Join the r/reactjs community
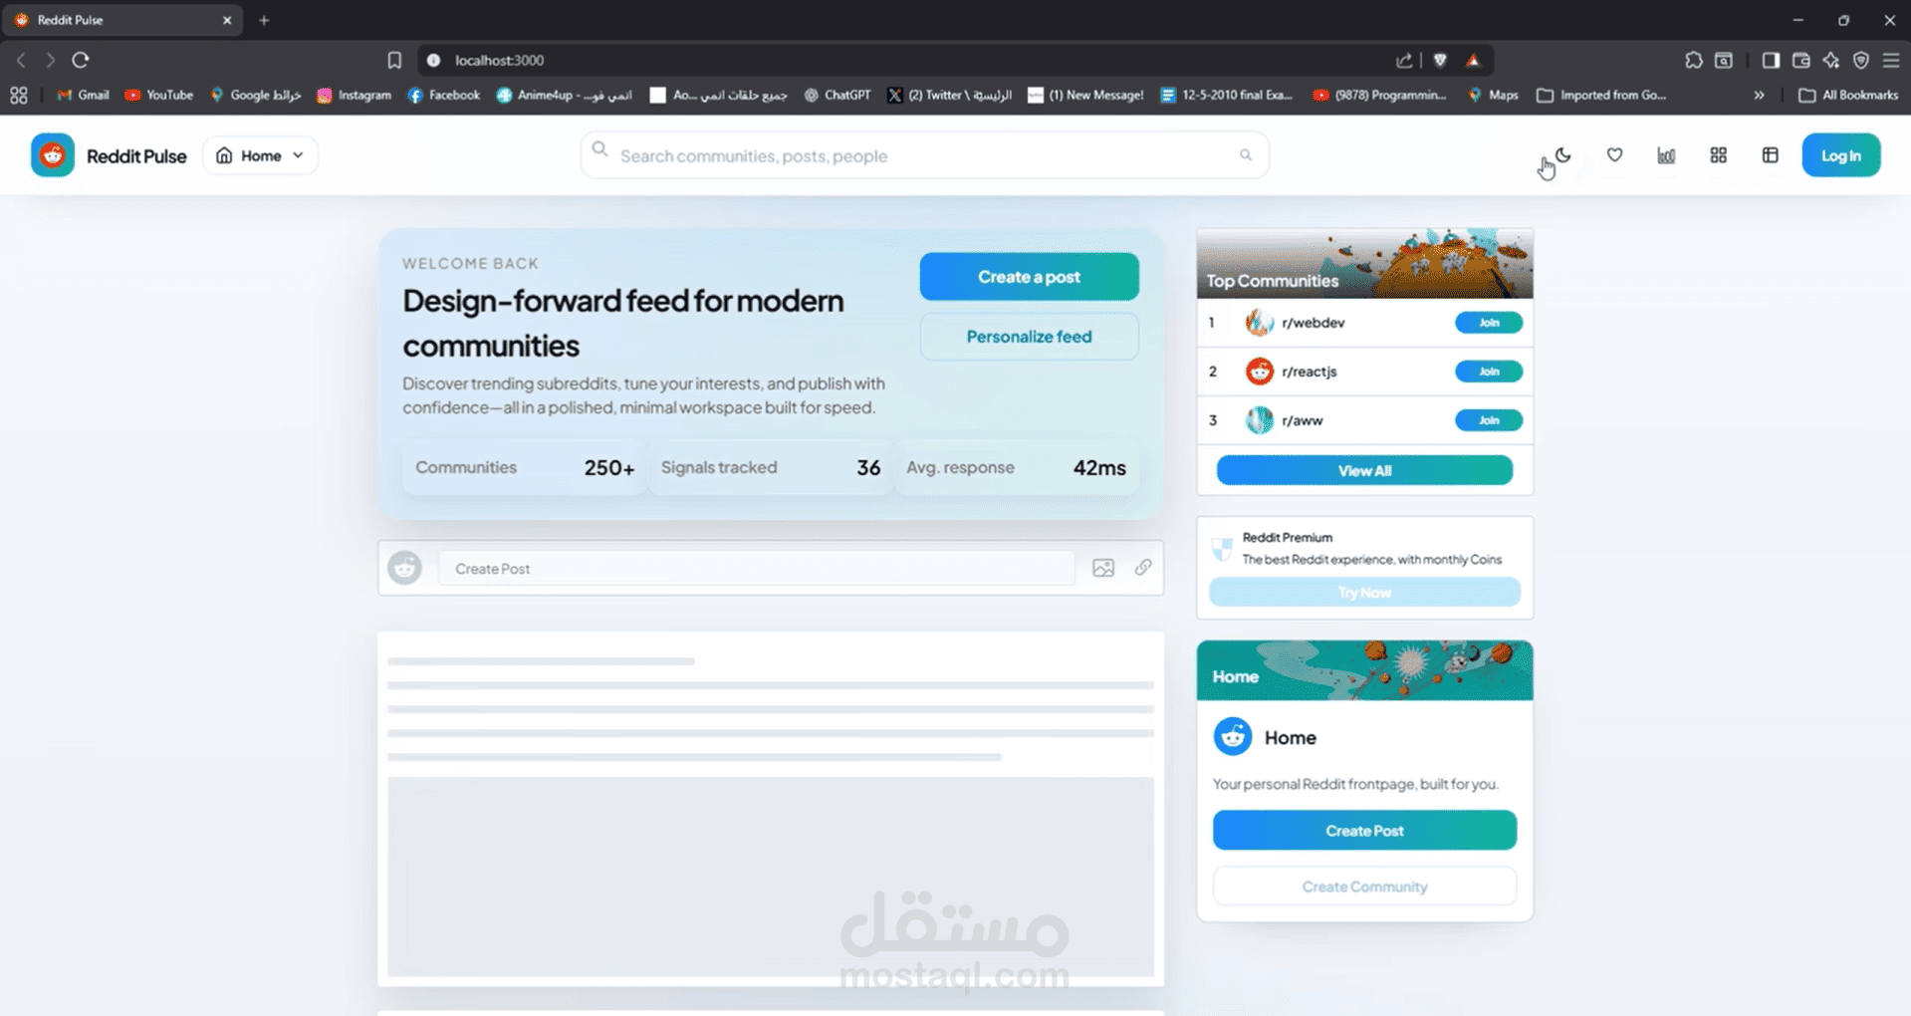Image resolution: width=1911 pixels, height=1016 pixels. click(x=1489, y=372)
